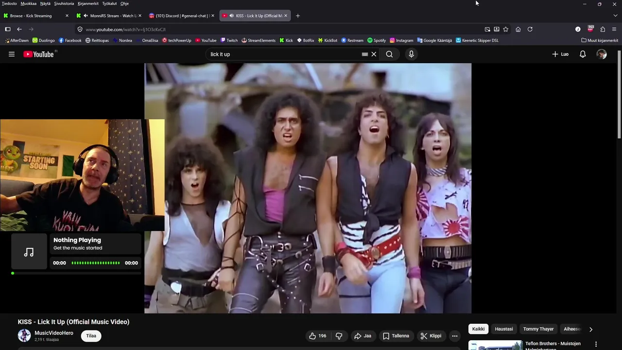Image resolution: width=622 pixels, height=350 pixels.
Task: Open the YouTube guide hamburger menu
Action: 12,54
